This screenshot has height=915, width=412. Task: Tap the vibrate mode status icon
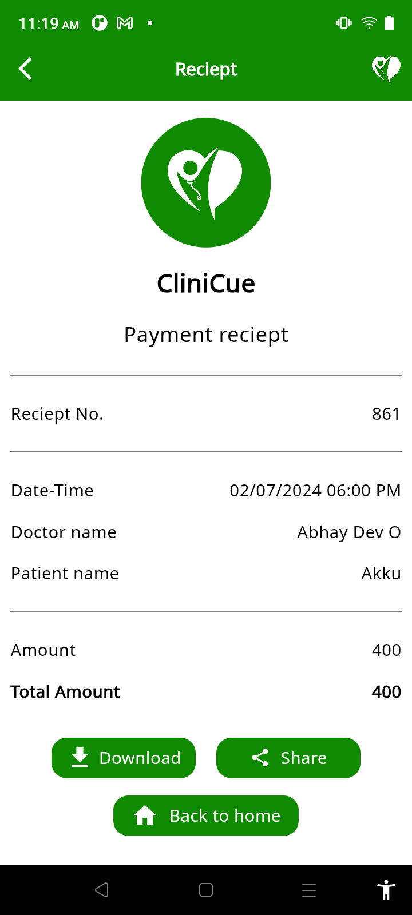(x=344, y=23)
